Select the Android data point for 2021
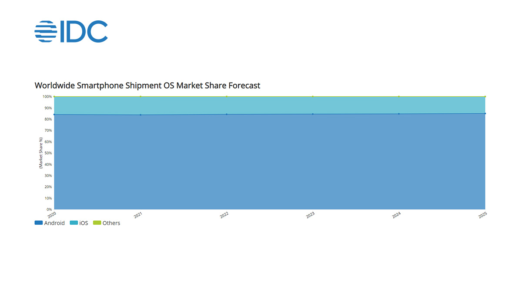Image resolution: width=522 pixels, height=282 pixels. [141, 115]
